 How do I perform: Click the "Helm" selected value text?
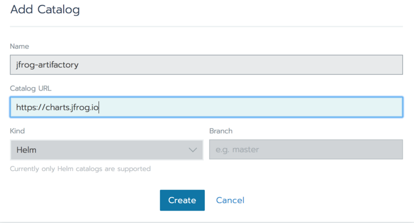point(26,150)
